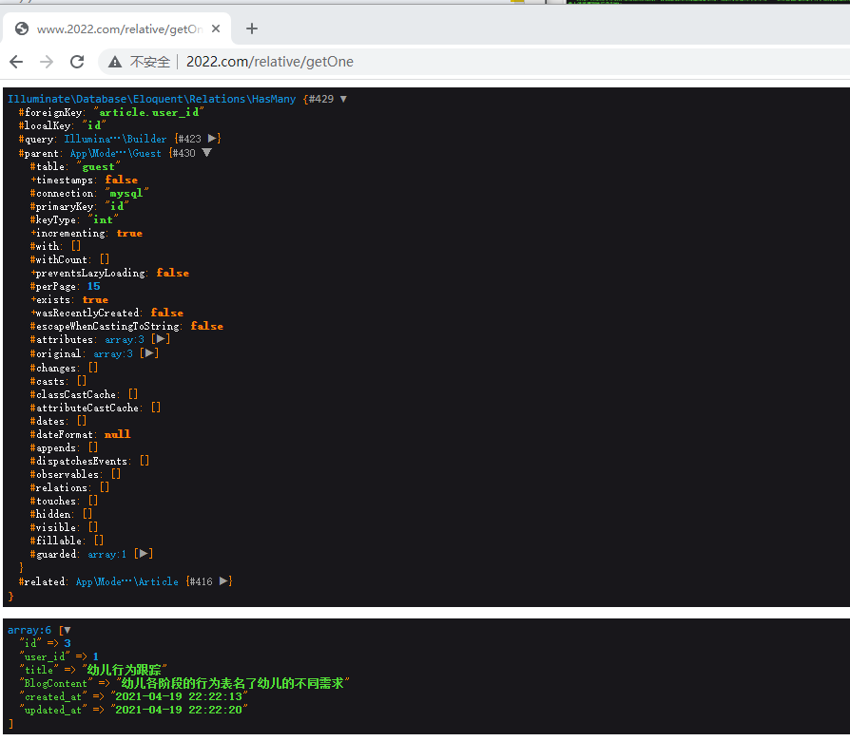
Task: Click the address bar URL 2022.com/relative/getOne
Action: pyautogui.click(x=269, y=62)
